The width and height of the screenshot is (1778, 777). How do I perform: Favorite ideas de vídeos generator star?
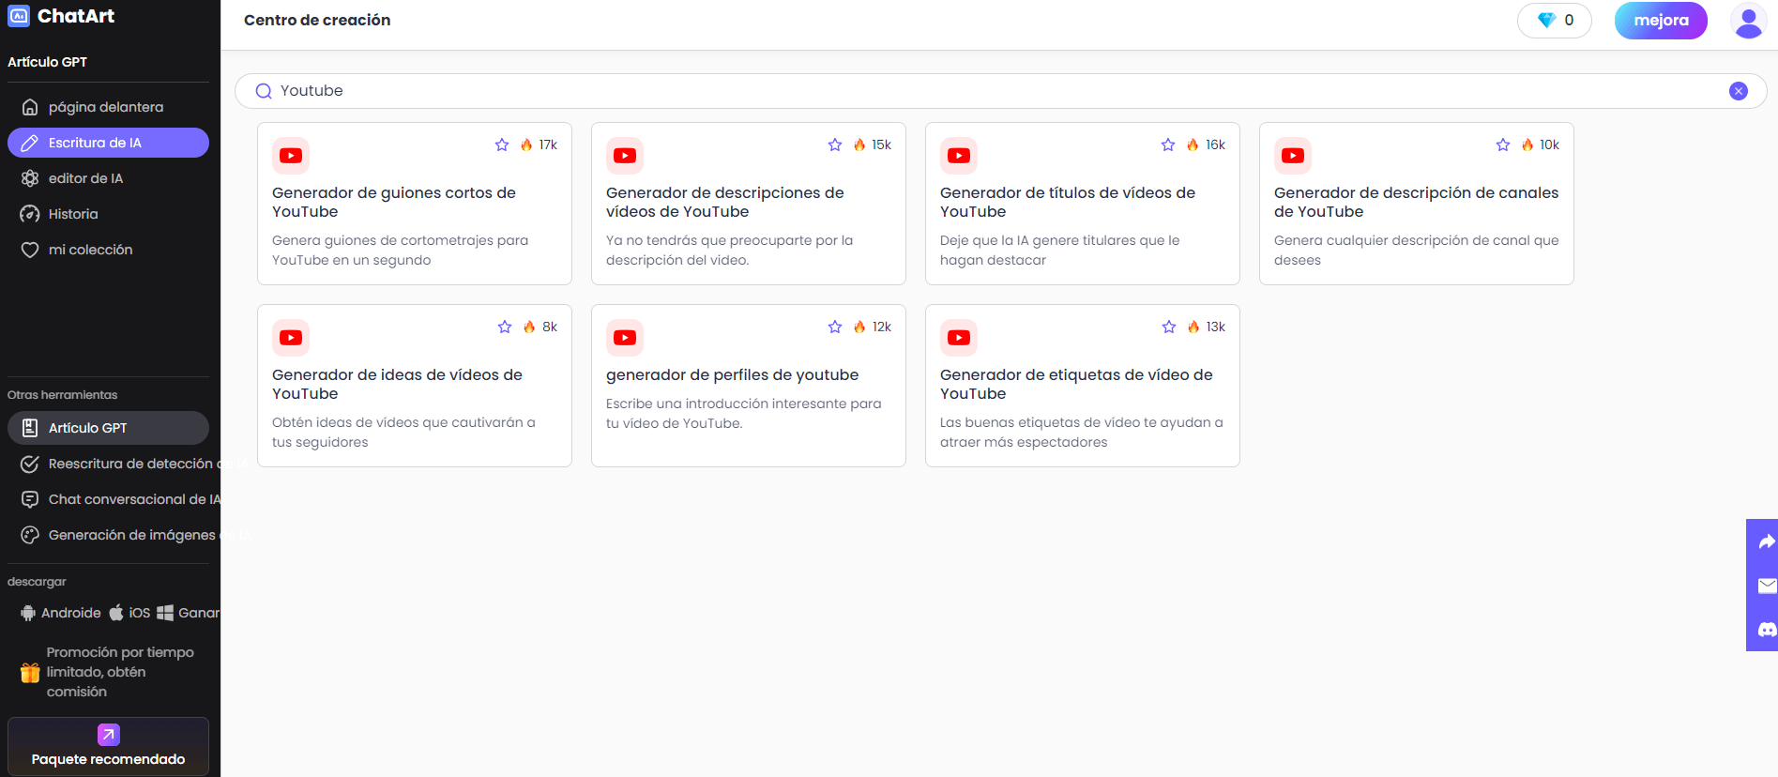(505, 327)
